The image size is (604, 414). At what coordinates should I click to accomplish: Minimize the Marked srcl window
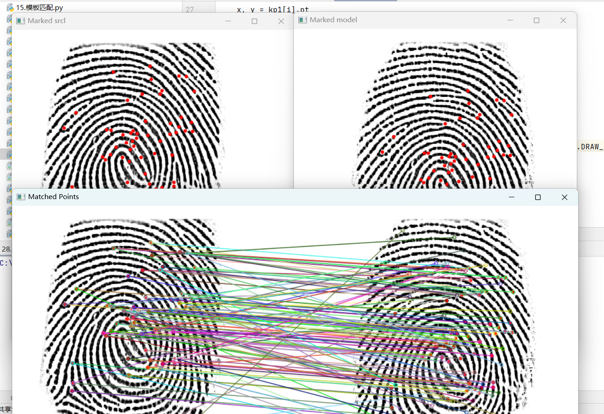tap(228, 21)
